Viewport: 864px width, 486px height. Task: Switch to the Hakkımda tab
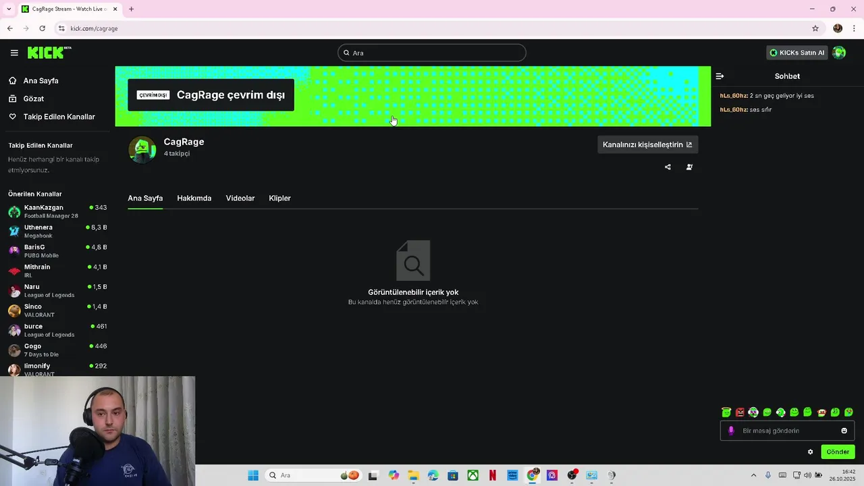[194, 198]
